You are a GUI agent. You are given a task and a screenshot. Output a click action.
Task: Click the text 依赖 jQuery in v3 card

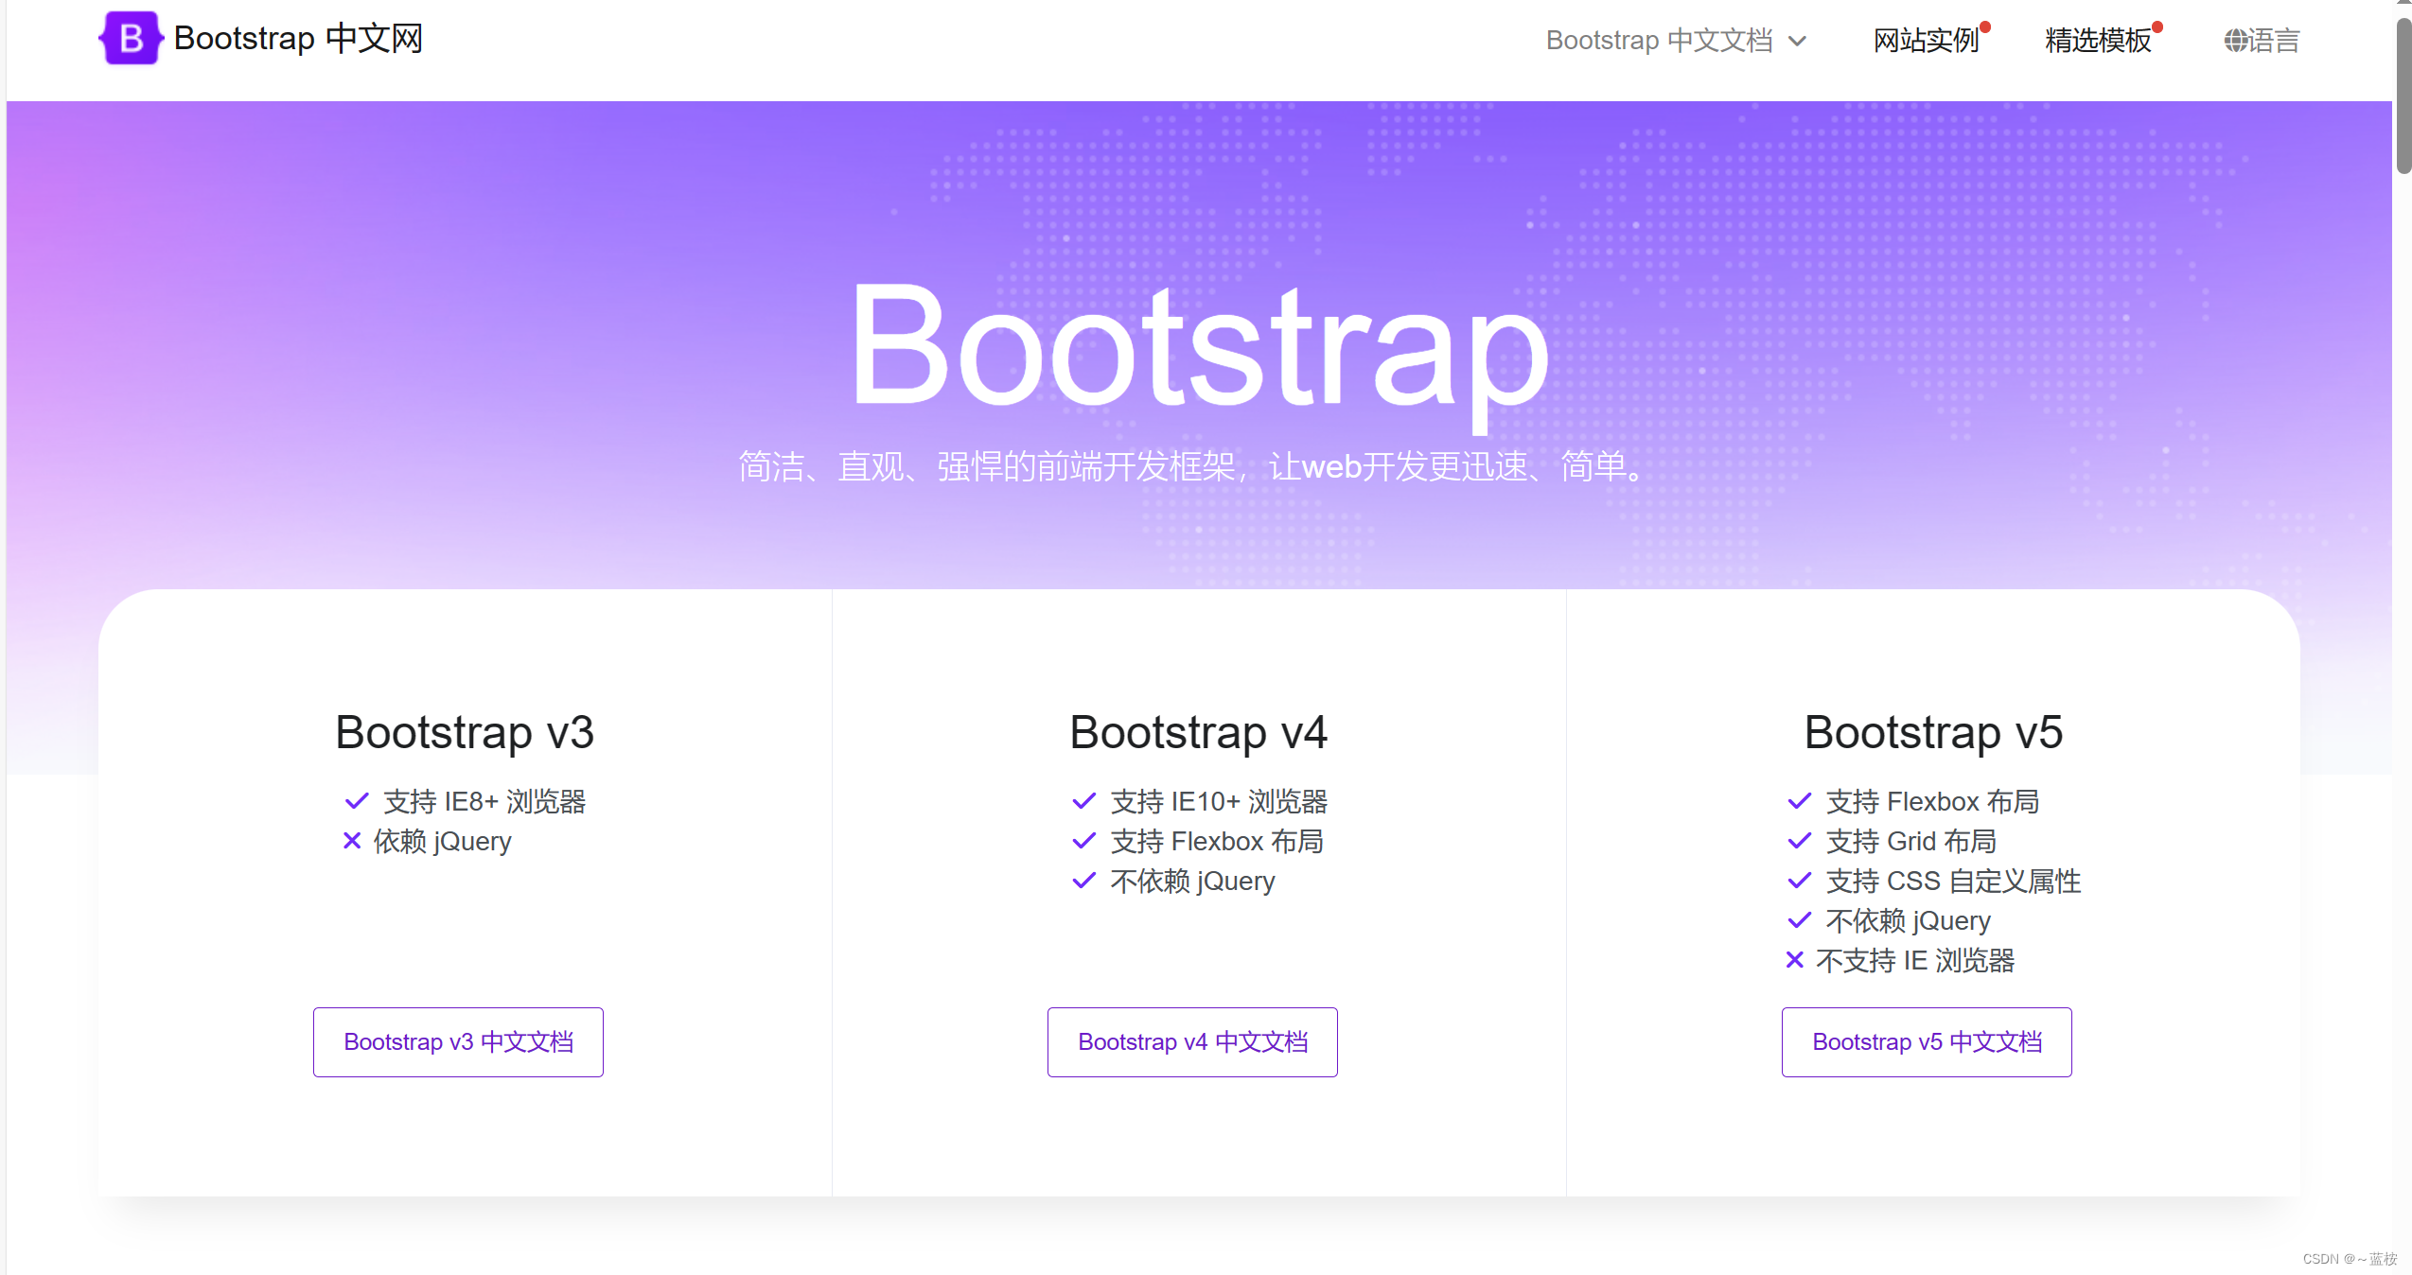442,841
